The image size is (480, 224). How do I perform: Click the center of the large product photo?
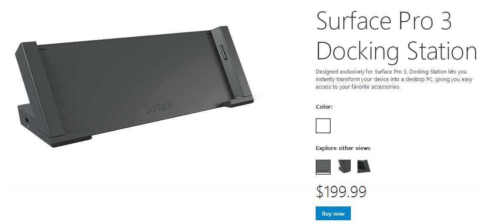[x=134, y=87]
